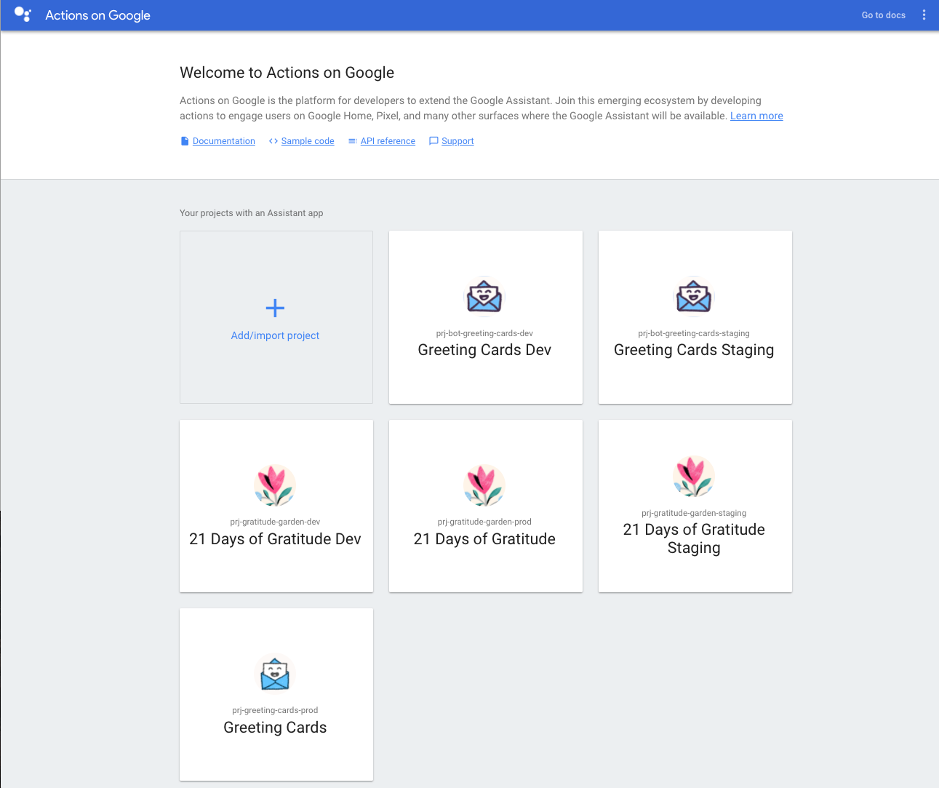Open the 21 Days of Gratitude Staging title
Image resolution: width=939 pixels, height=788 pixels.
coord(694,538)
